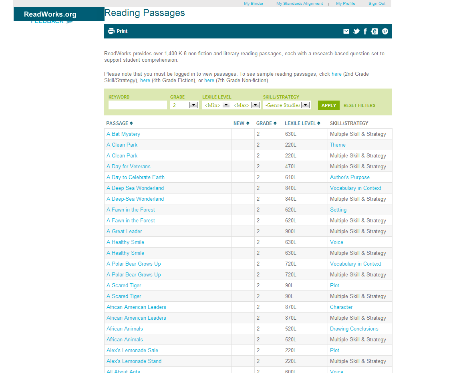Go to My Standards Alignment
457x373 pixels.
(300, 3)
